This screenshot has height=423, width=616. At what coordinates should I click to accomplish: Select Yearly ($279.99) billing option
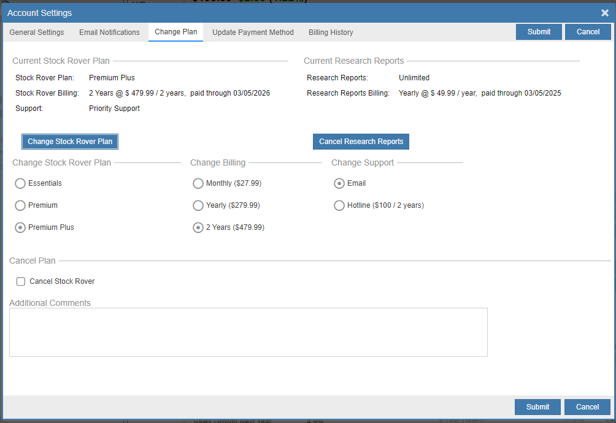[x=198, y=205]
